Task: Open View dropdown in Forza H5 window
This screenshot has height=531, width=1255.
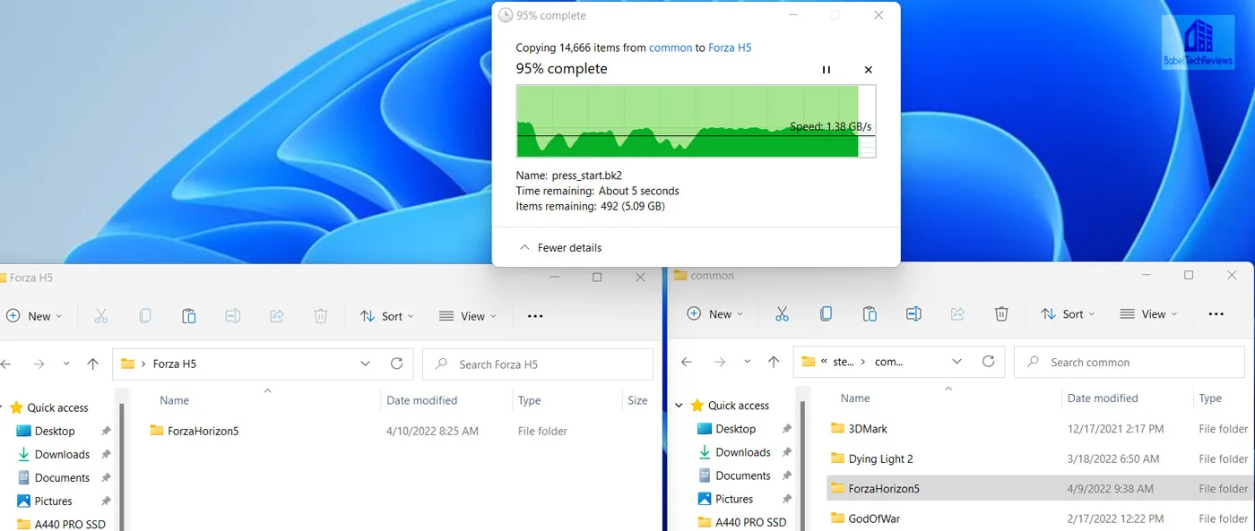Action: [467, 316]
